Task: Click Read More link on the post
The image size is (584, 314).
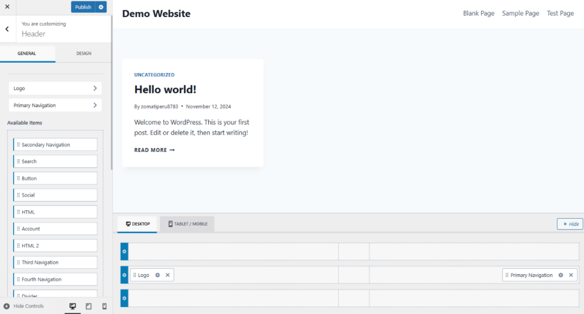Action: click(154, 150)
